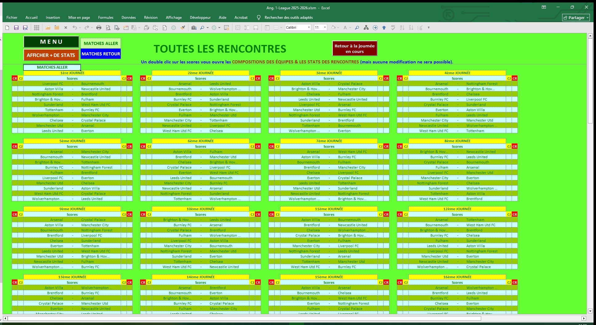Switch to the Développeur ribbon tab
Viewport: 596px width, 325px height.
pos(200,18)
